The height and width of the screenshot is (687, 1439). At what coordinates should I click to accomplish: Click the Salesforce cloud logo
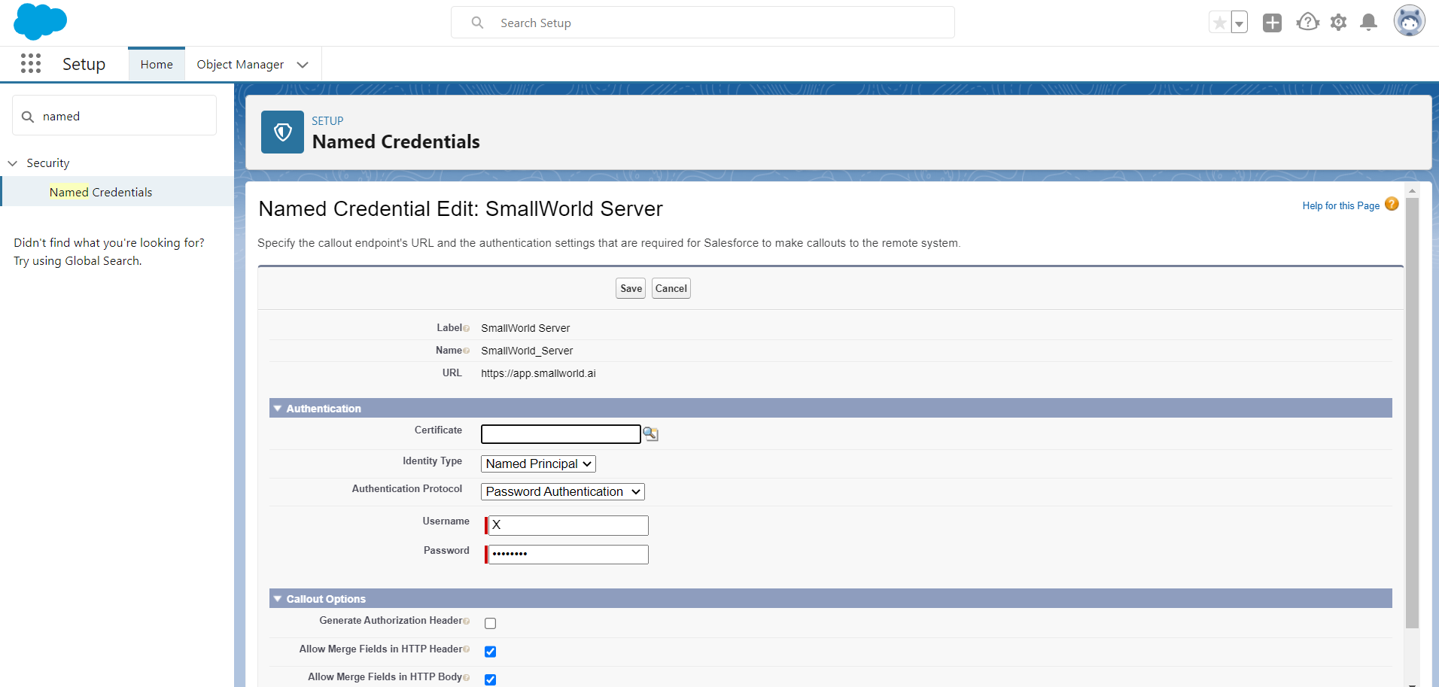pyautogui.click(x=40, y=21)
